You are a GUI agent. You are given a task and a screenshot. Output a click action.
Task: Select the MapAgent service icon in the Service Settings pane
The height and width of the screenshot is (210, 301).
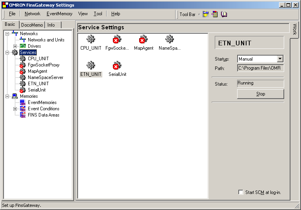pyautogui.click(x=143, y=39)
